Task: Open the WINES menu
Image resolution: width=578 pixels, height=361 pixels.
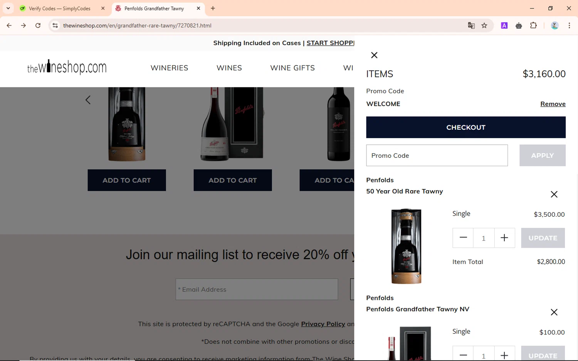Action: coord(229,68)
